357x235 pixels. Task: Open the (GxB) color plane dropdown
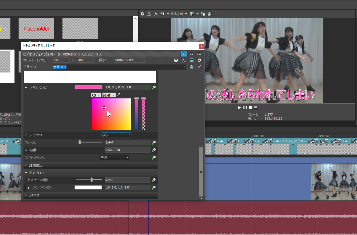pos(109,95)
